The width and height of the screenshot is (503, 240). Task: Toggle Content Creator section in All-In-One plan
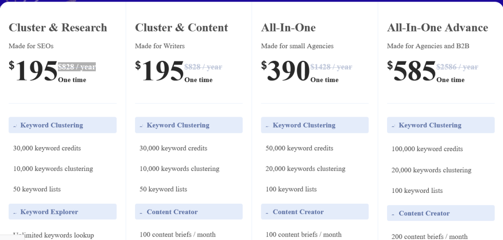coord(315,212)
